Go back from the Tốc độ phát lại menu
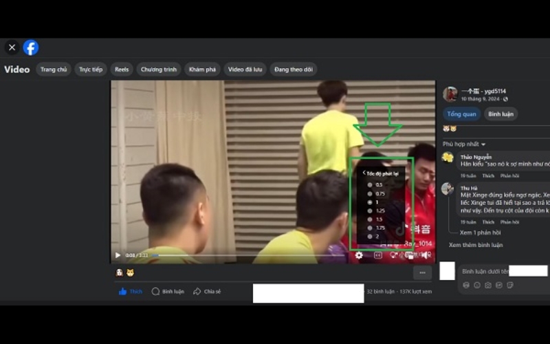The height and width of the screenshot is (344, 550). pyautogui.click(x=364, y=173)
